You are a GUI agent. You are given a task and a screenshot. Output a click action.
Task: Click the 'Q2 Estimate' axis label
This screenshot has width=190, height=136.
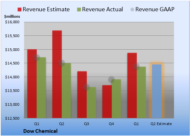(x=161, y=124)
